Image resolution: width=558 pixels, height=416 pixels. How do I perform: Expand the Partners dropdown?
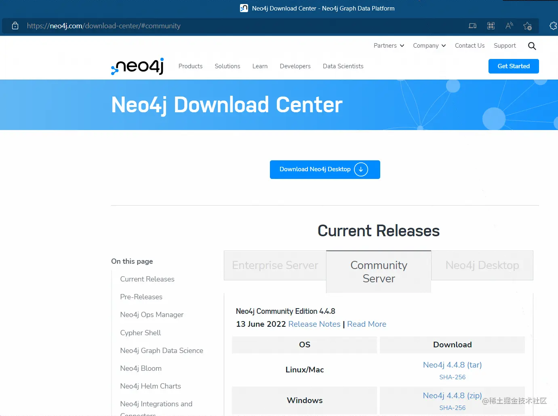click(x=389, y=46)
